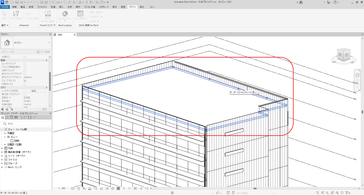Click the detail level icon in view control bar

point(73,188)
